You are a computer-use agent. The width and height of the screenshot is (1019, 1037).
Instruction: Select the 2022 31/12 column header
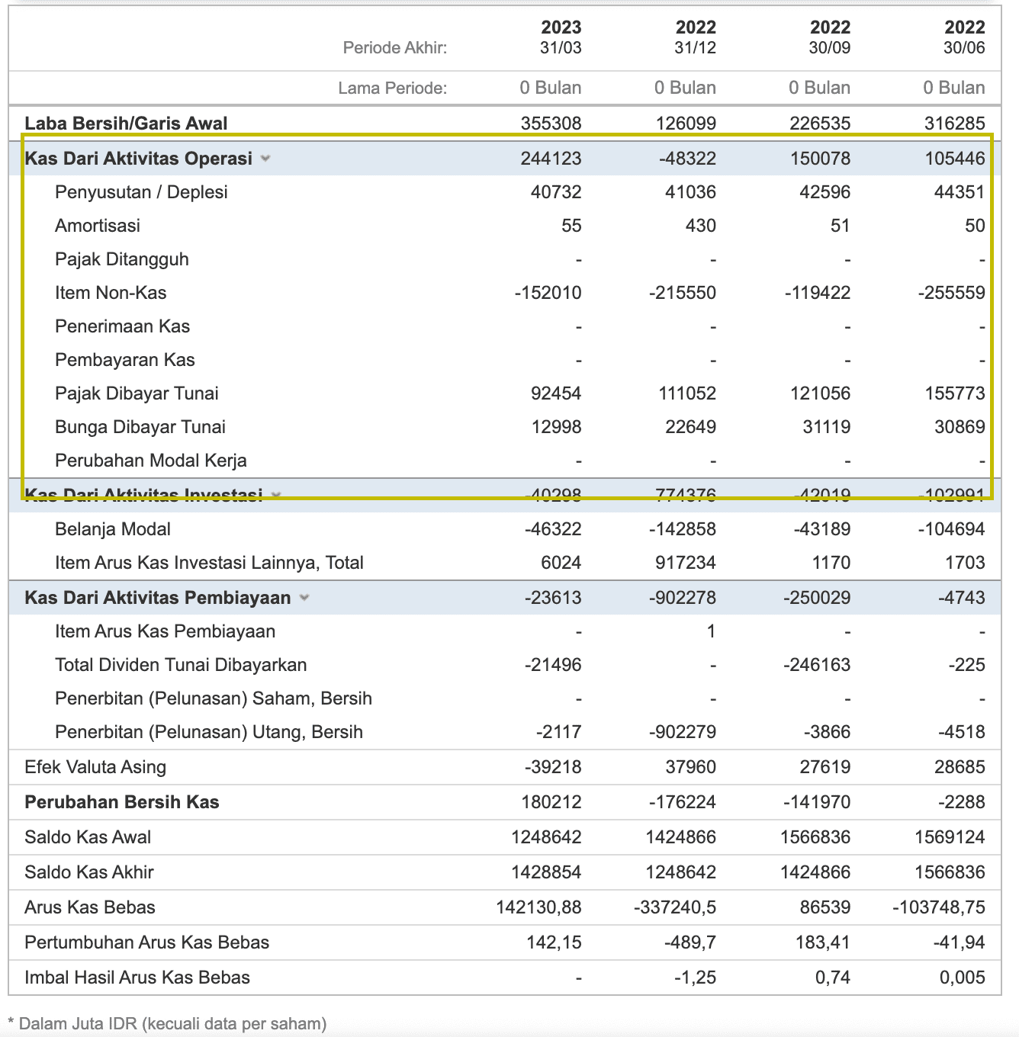tap(695, 37)
